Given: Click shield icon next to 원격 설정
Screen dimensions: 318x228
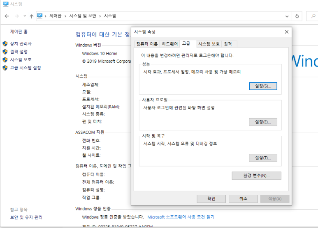Looking at the screenshot, I should [x=5, y=52].
